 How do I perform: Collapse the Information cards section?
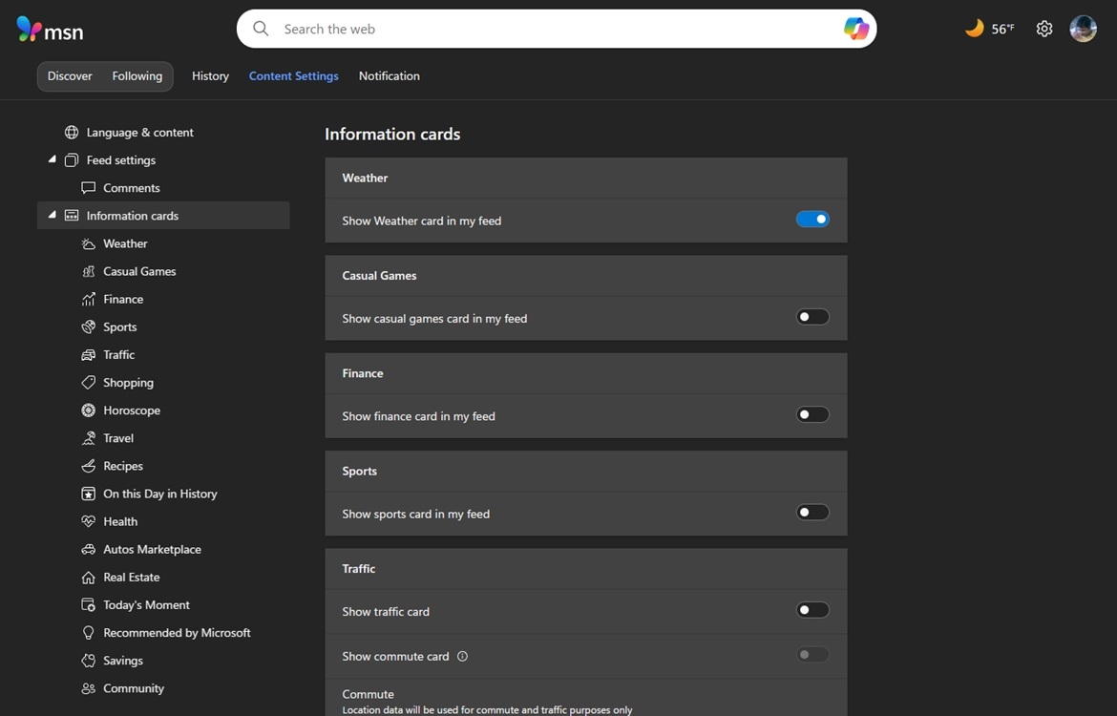[x=53, y=215]
